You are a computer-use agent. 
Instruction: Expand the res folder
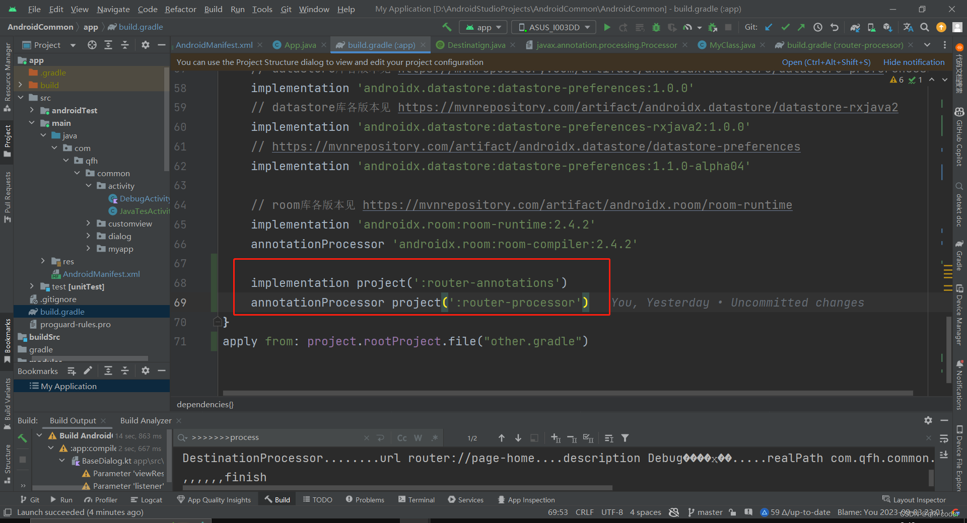(x=43, y=261)
